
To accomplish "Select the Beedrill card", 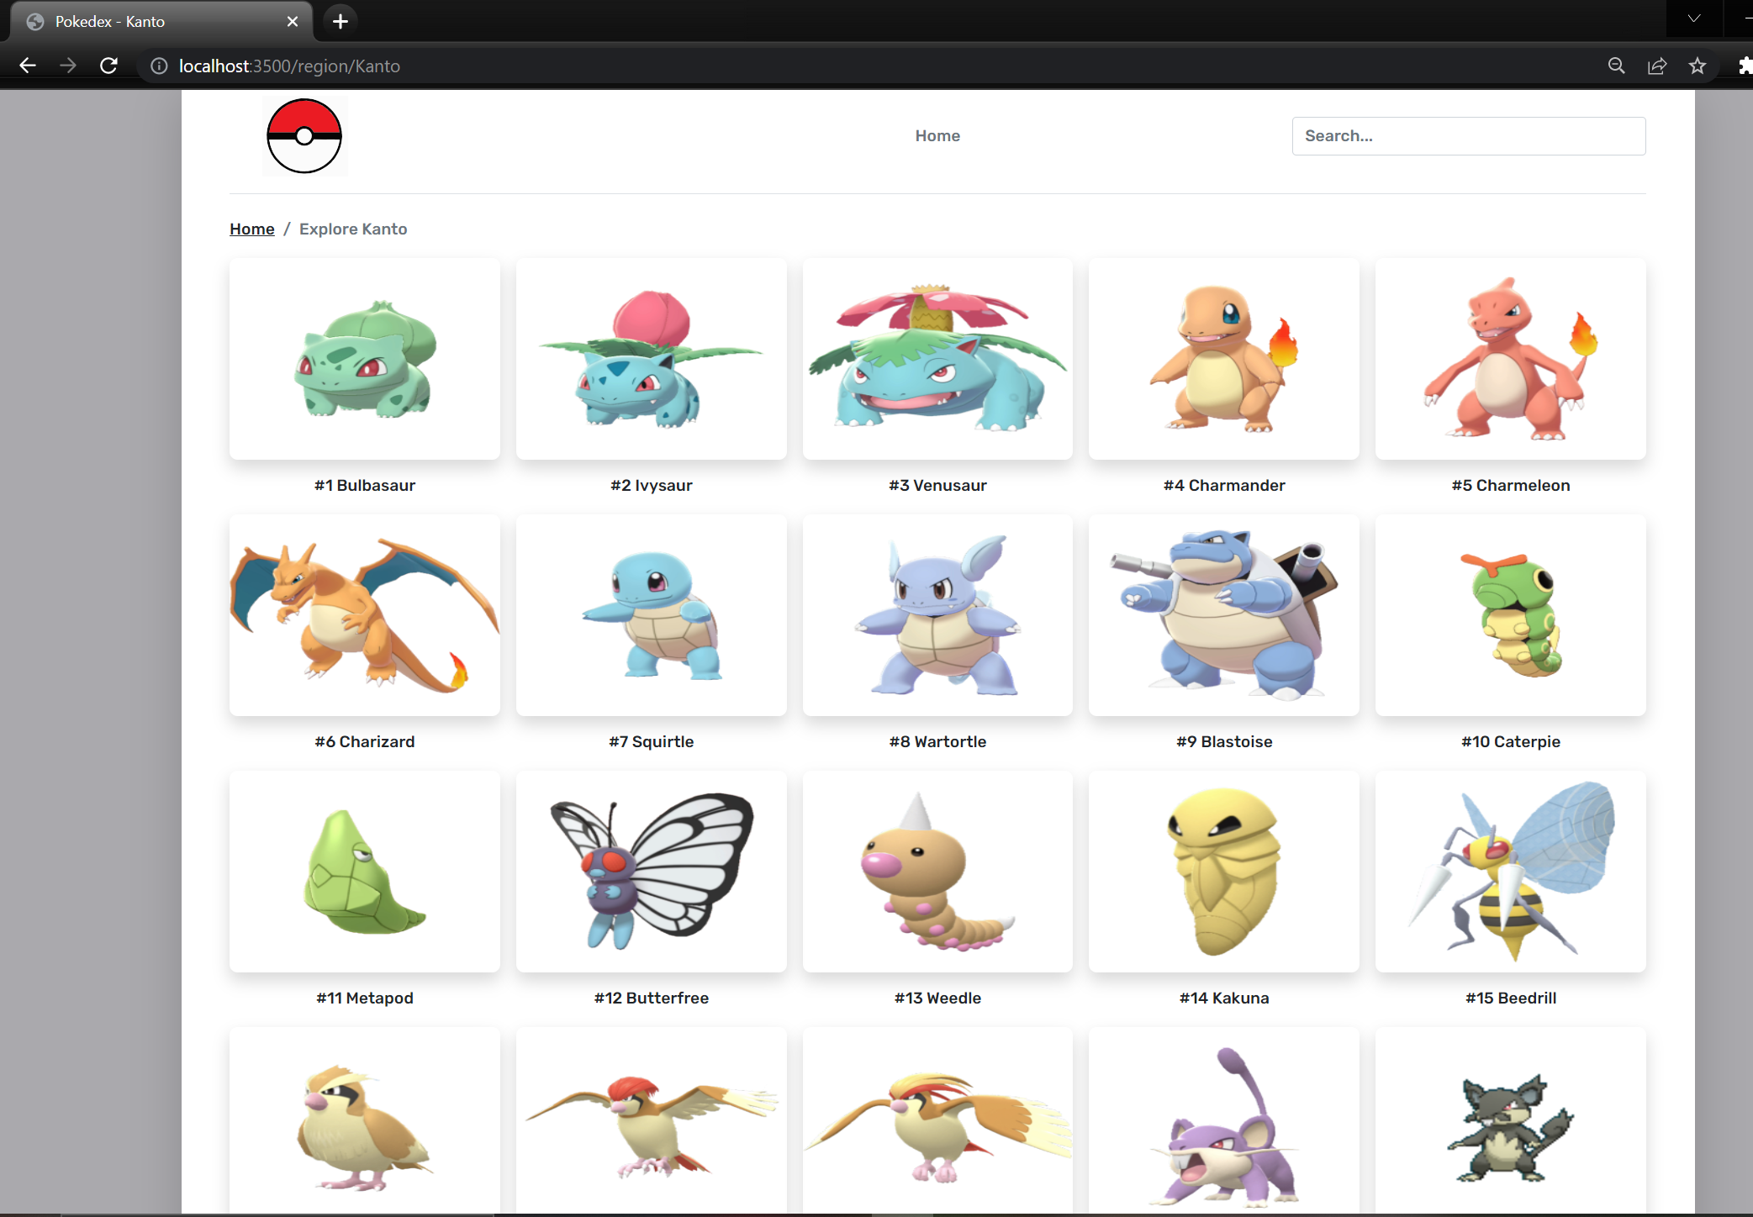I will [x=1509, y=872].
